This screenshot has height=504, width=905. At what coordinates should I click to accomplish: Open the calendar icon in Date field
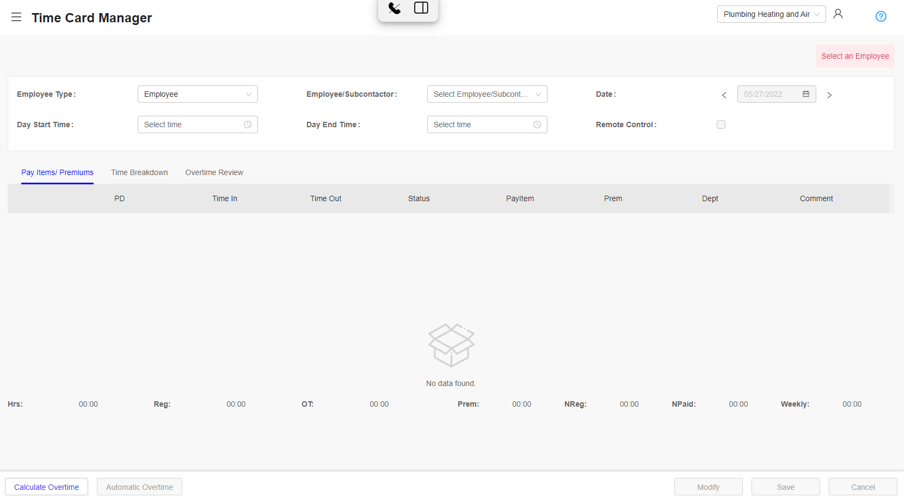tap(806, 94)
